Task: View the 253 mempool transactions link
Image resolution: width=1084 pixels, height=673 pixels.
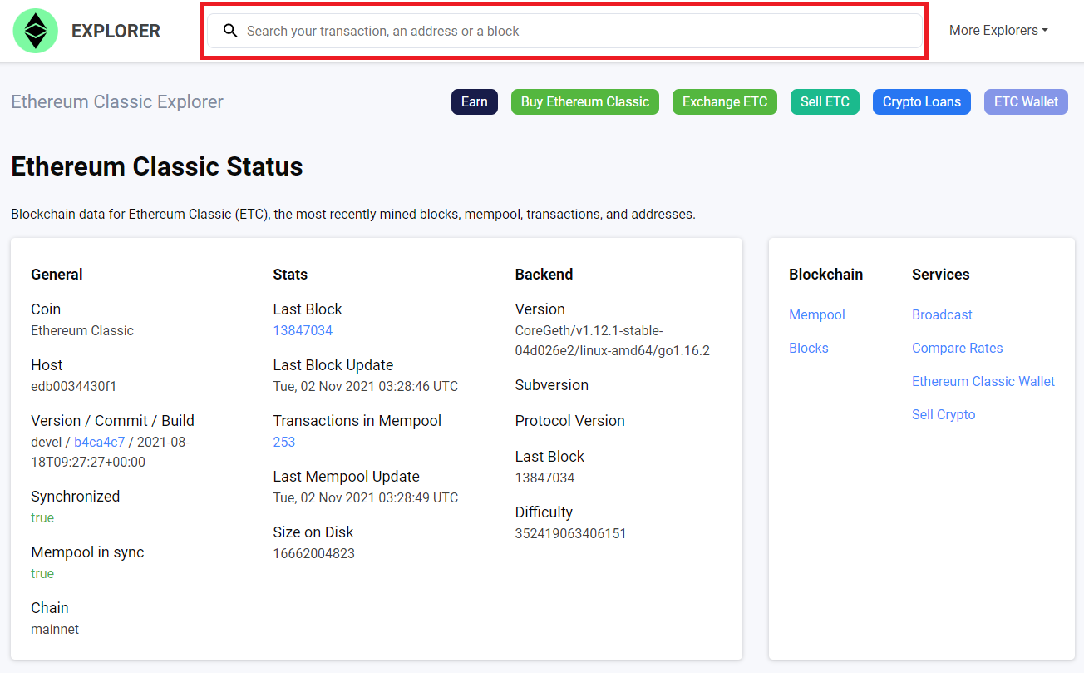Action: (x=284, y=442)
